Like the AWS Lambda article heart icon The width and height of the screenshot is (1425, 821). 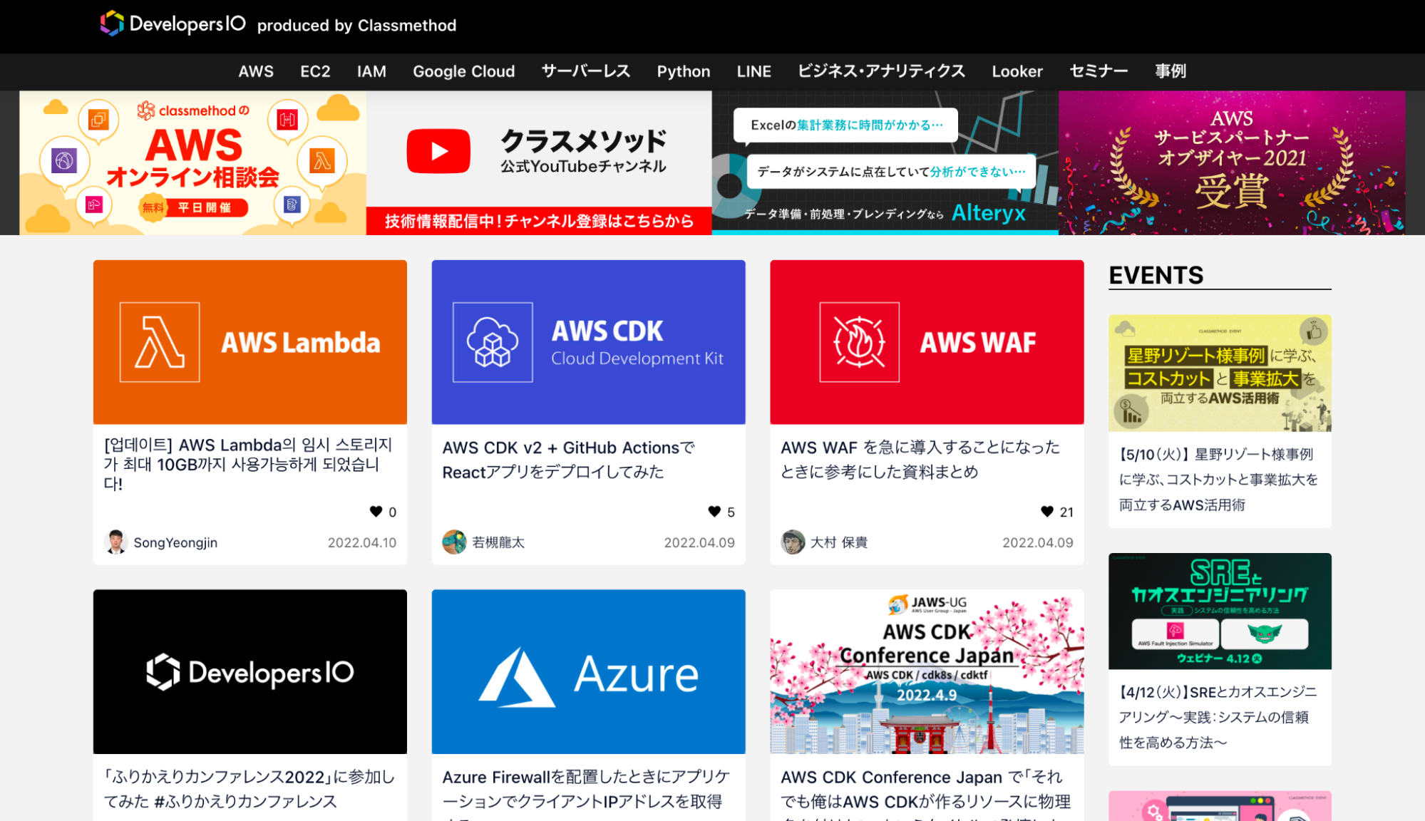click(376, 511)
